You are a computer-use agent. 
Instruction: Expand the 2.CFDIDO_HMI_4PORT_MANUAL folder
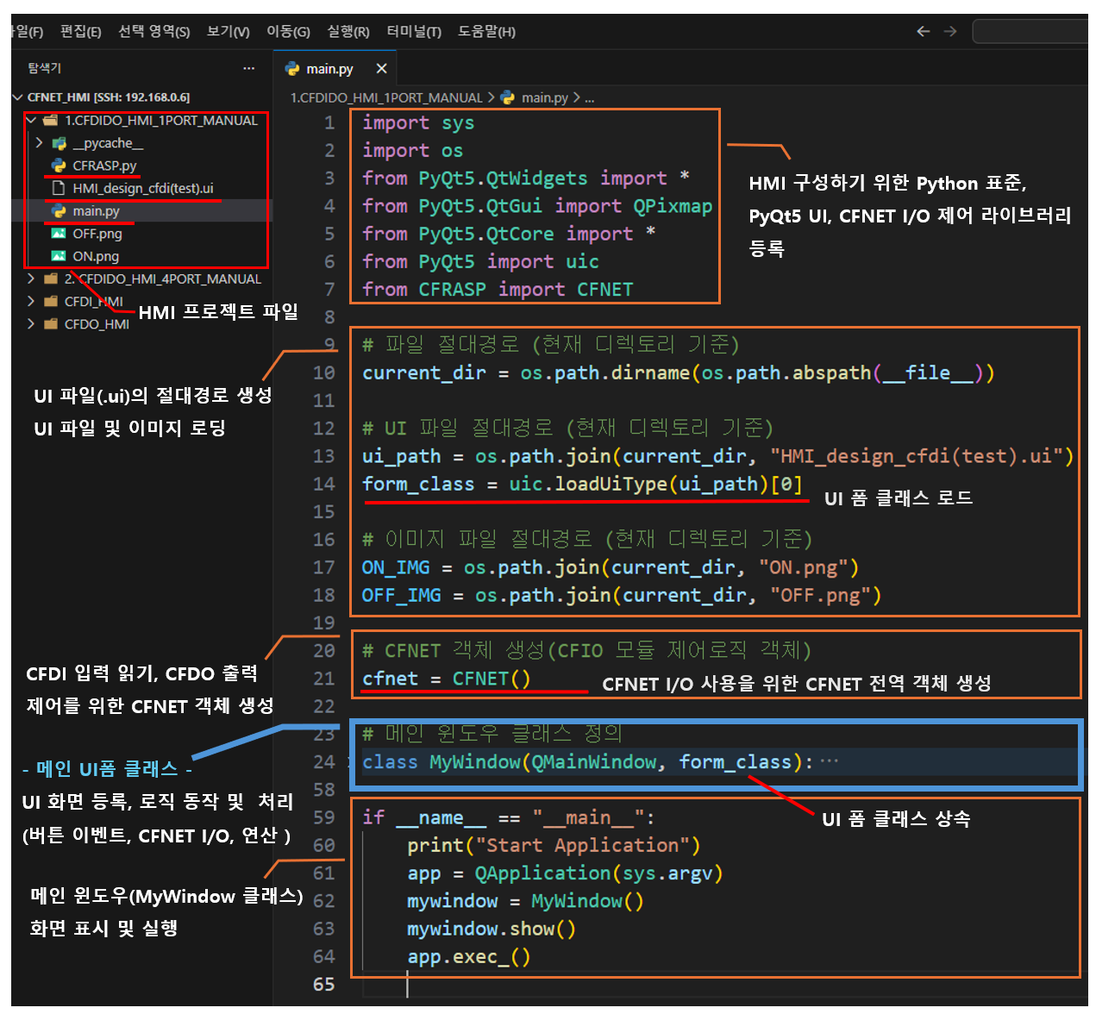click(x=31, y=279)
